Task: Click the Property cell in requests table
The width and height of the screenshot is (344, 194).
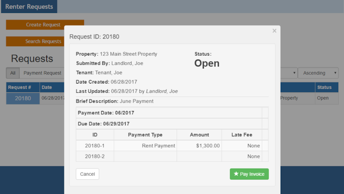Action: pyautogui.click(x=298, y=98)
